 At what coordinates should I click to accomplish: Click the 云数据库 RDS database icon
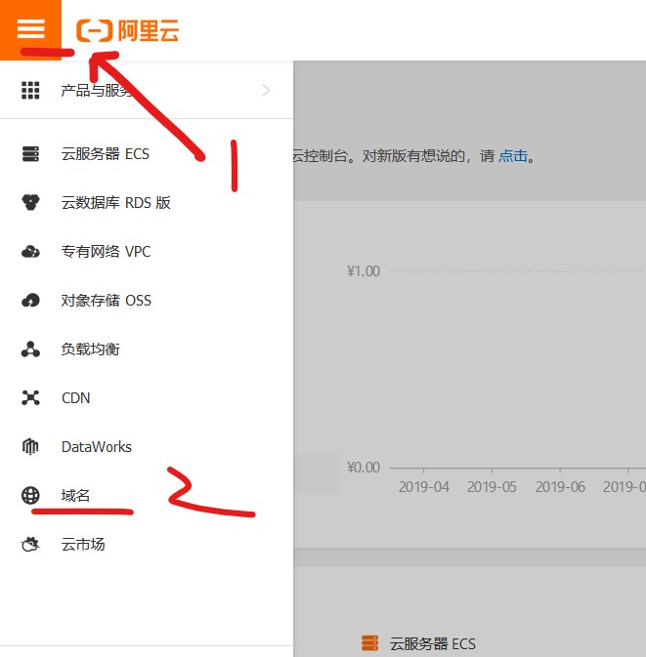pos(30,202)
